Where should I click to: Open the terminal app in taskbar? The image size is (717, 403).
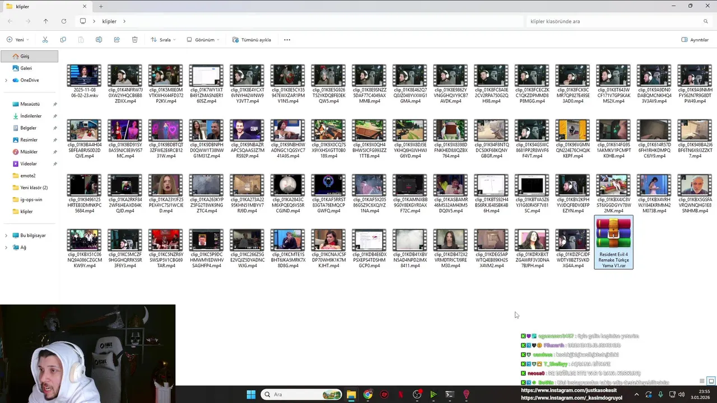click(449, 395)
